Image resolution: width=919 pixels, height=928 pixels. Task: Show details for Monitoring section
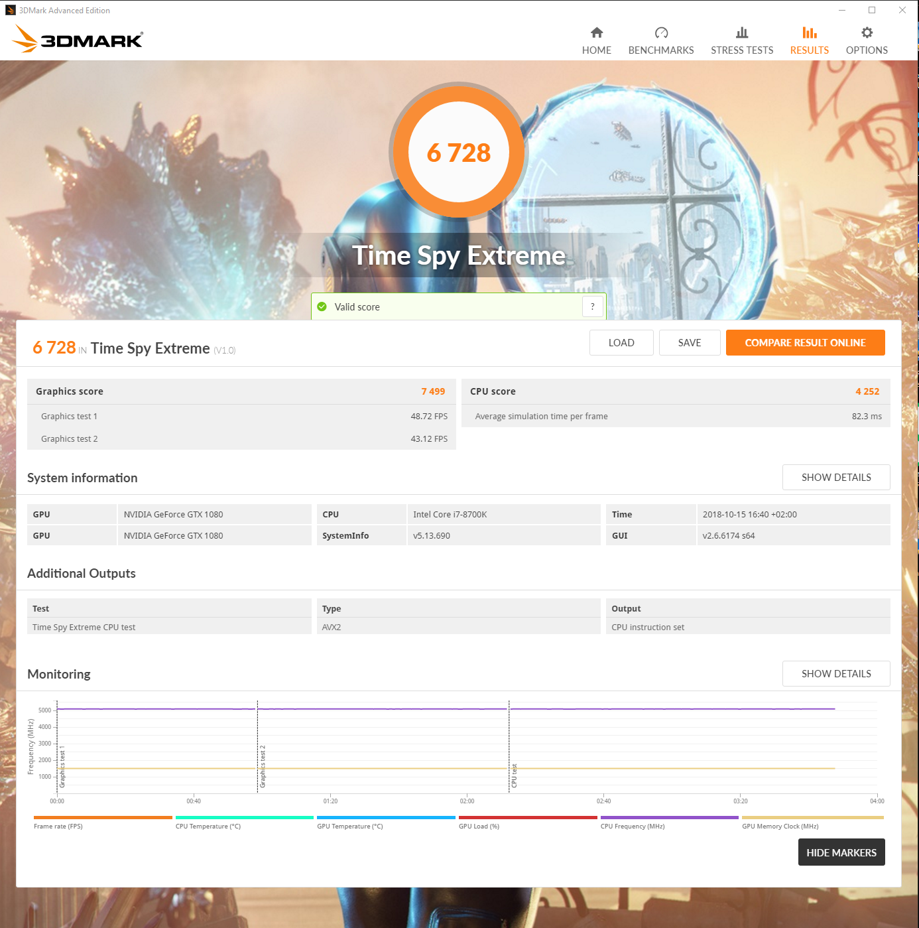836,673
